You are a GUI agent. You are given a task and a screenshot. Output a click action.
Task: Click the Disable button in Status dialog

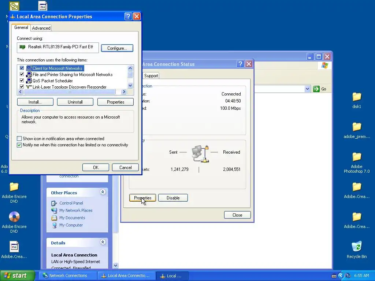point(173,198)
